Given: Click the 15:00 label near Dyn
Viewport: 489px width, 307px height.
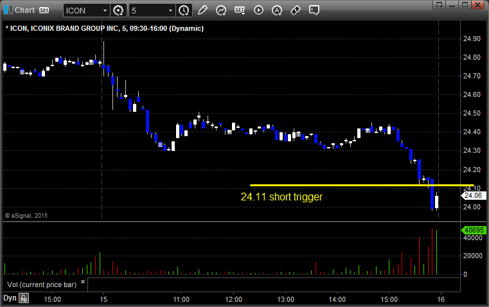Looking at the screenshot, I should point(53,299).
